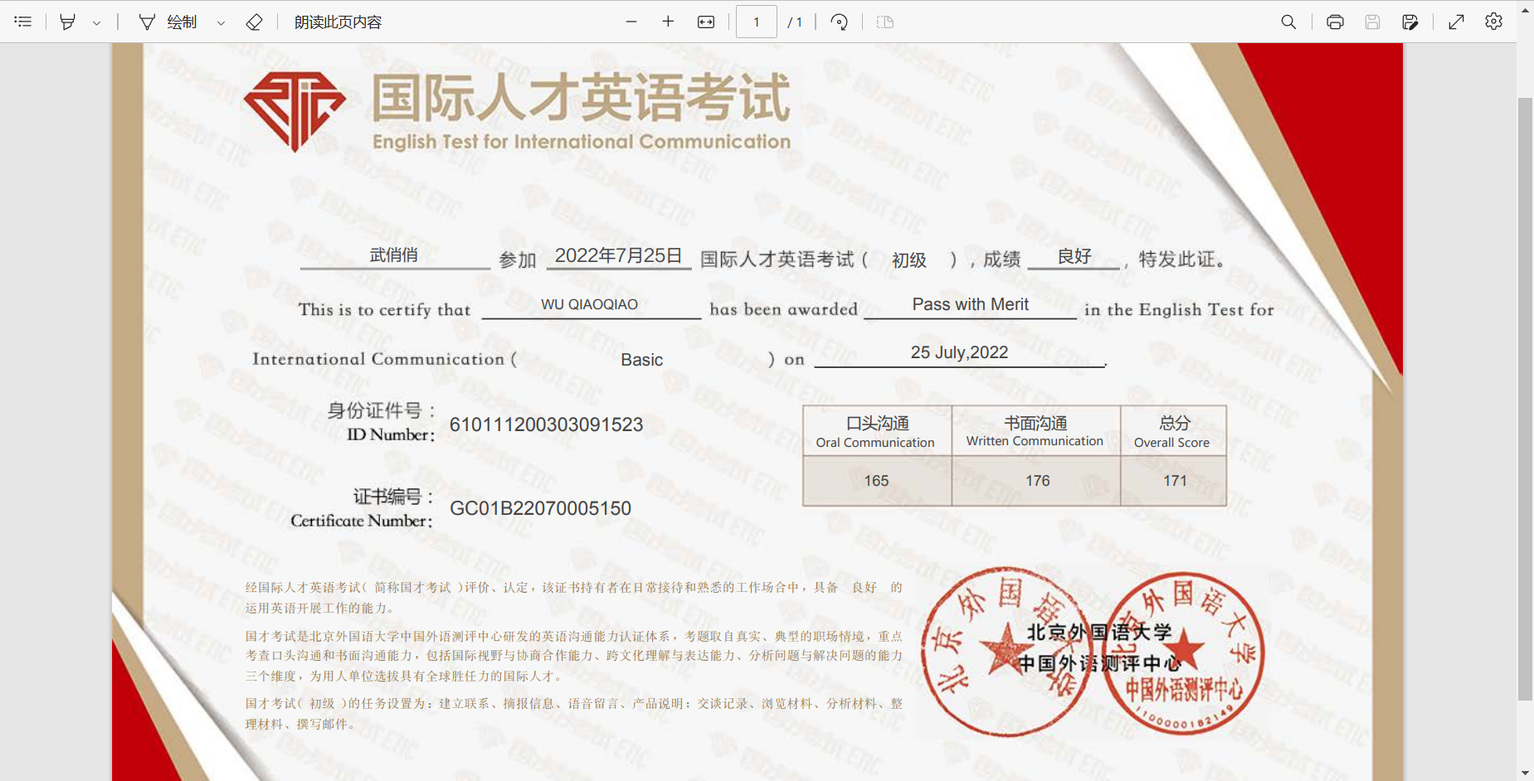Viewport: 1534px width, 781px height.
Task: Open the search magnifier
Action: click(x=1288, y=22)
